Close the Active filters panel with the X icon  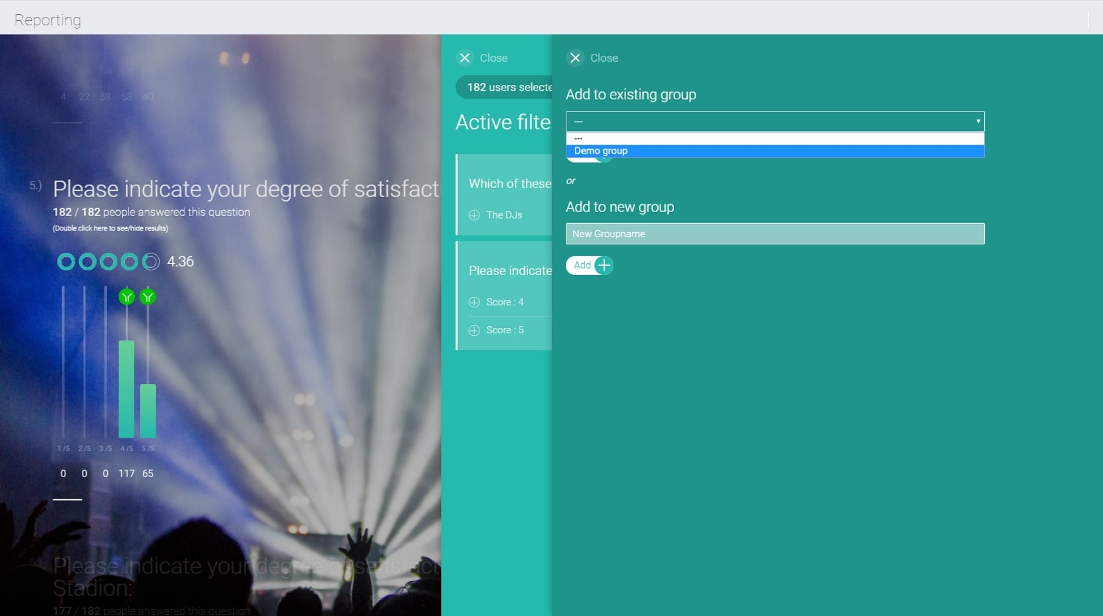465,58
